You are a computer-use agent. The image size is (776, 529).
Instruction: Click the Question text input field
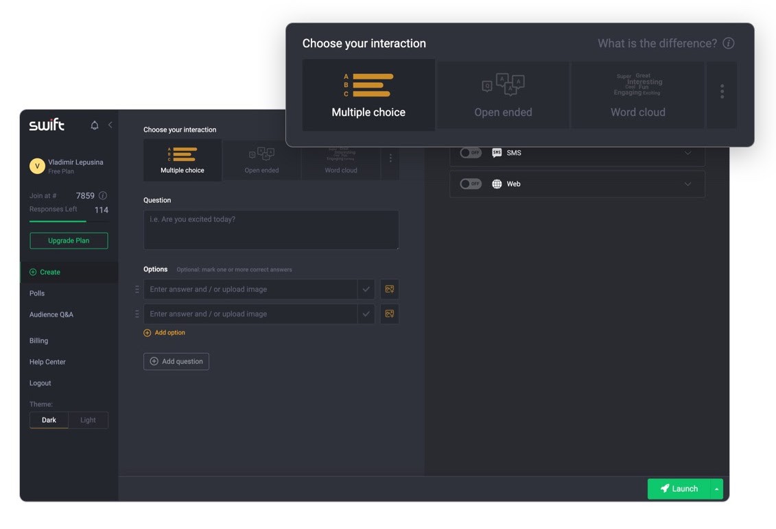(x=271, y=230)
